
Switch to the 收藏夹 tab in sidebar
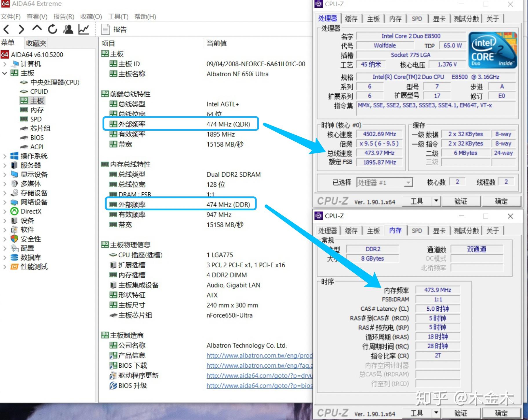pos(36,43)
